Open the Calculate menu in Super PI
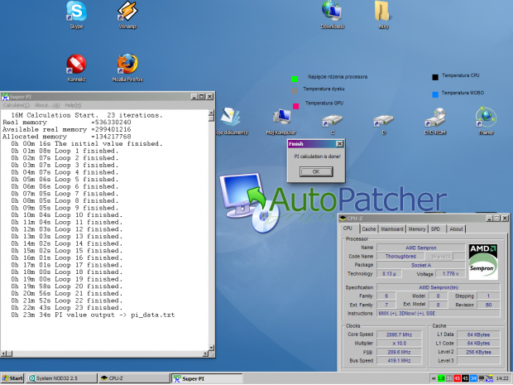 pyautogui.click(x=17, y=105)
